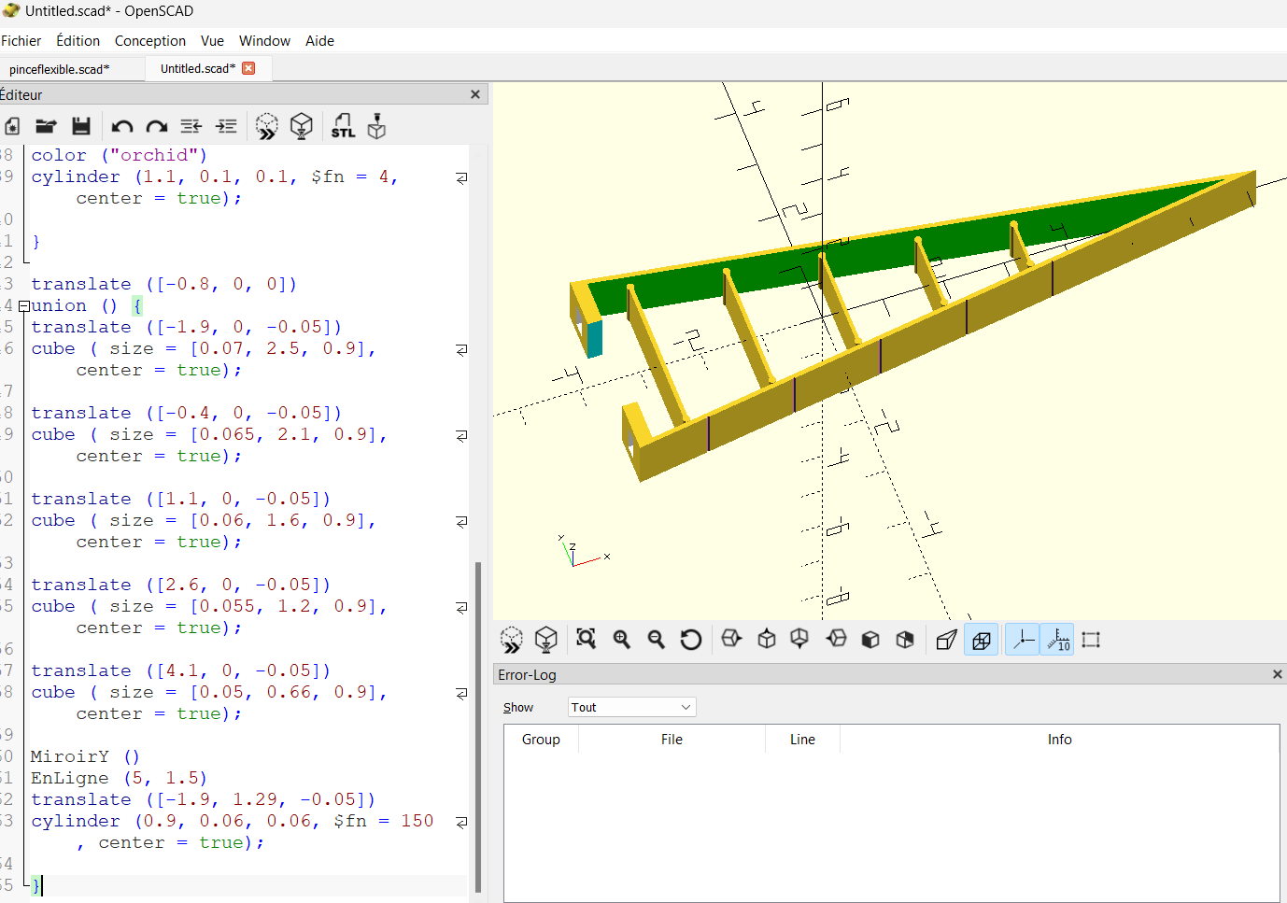Toggle axes display
This screenshot has width=1287, height=903.
click(1023, 640)
